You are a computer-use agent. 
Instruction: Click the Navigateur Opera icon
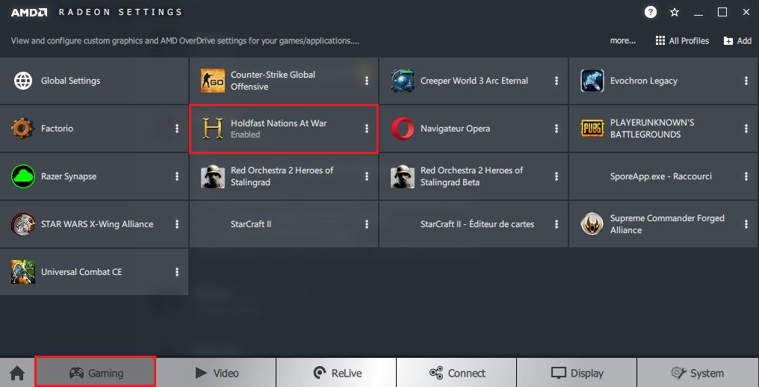pyautogui.click(x=403, y=129)
